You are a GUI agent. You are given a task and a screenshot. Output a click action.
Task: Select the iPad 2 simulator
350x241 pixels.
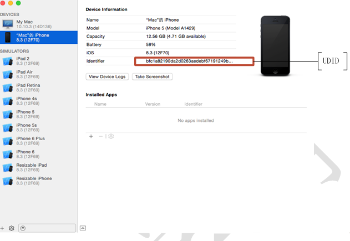click(39, 61)
